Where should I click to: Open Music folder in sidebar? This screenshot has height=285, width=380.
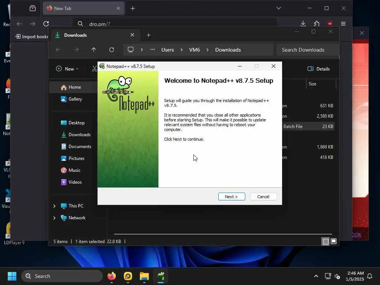point(74,170)
